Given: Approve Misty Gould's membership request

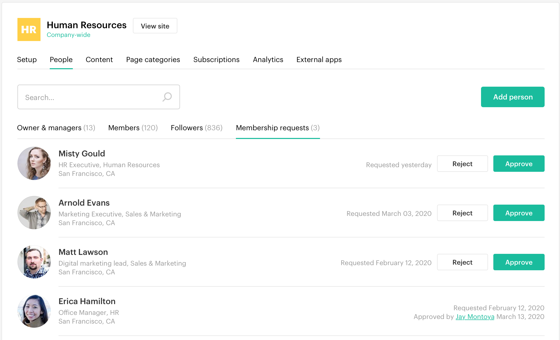Looking at the screenshot, I should [x=519, y=164].
